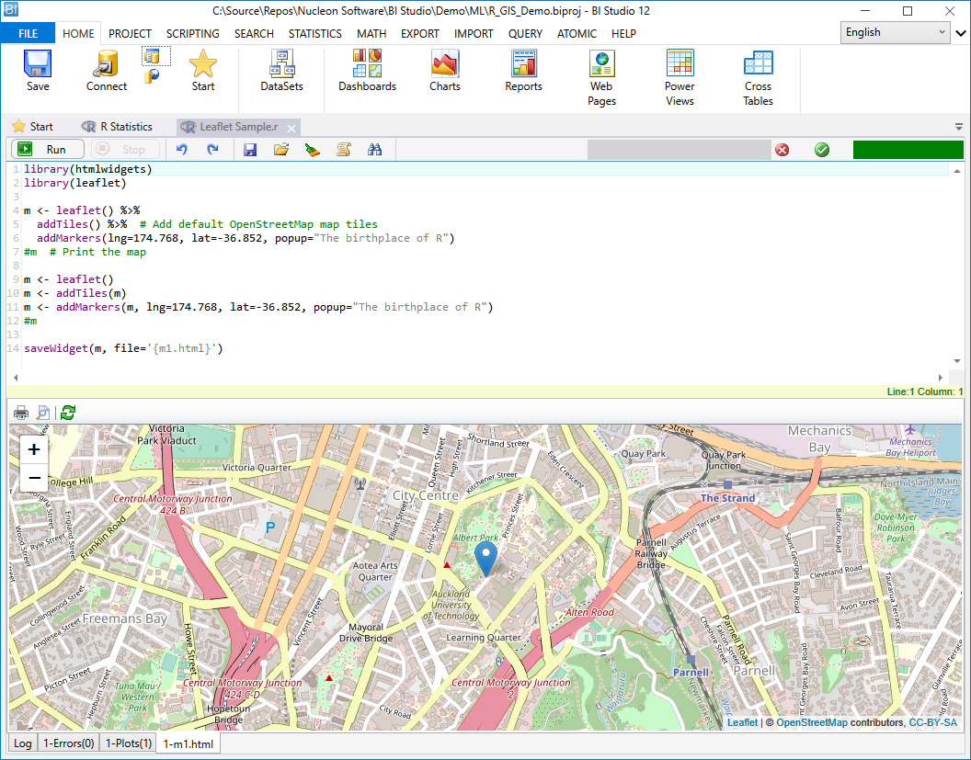Save the script with the disk icon
Image resolution: width=971 pixels, height=760 pixels.
tap(249, 149)
